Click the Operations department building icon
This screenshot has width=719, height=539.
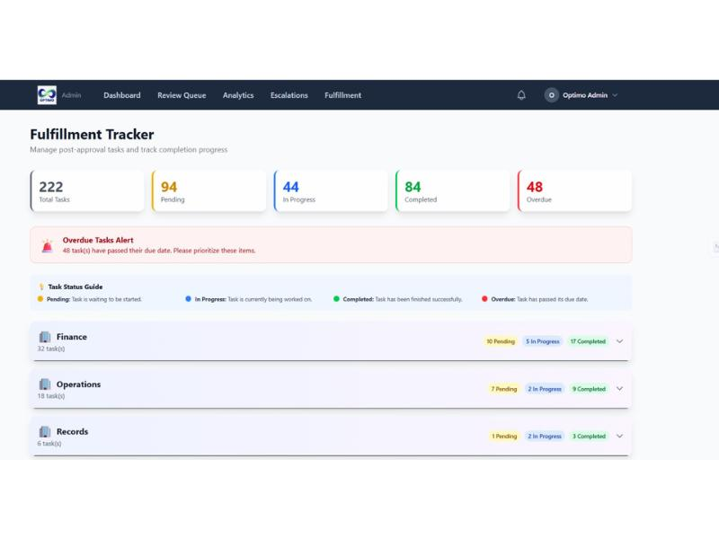point(45,384)
